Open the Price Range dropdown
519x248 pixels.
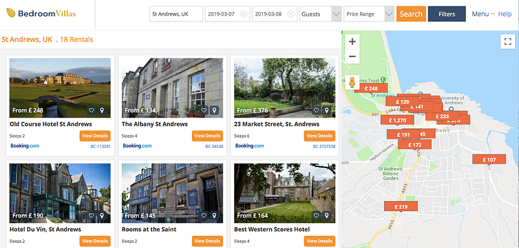coord(368,14)
